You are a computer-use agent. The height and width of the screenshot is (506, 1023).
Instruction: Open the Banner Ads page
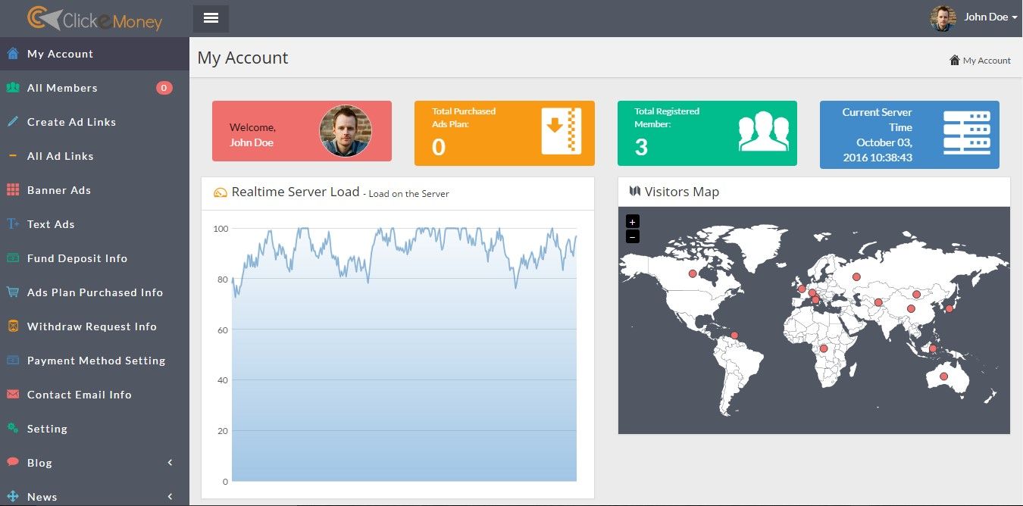95,190
